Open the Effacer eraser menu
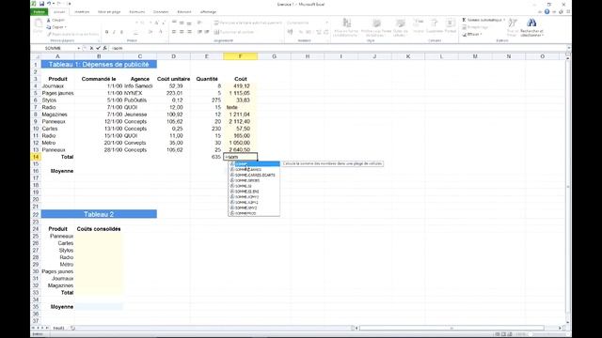This screenshot has height=338, width=602. point(472,35)
